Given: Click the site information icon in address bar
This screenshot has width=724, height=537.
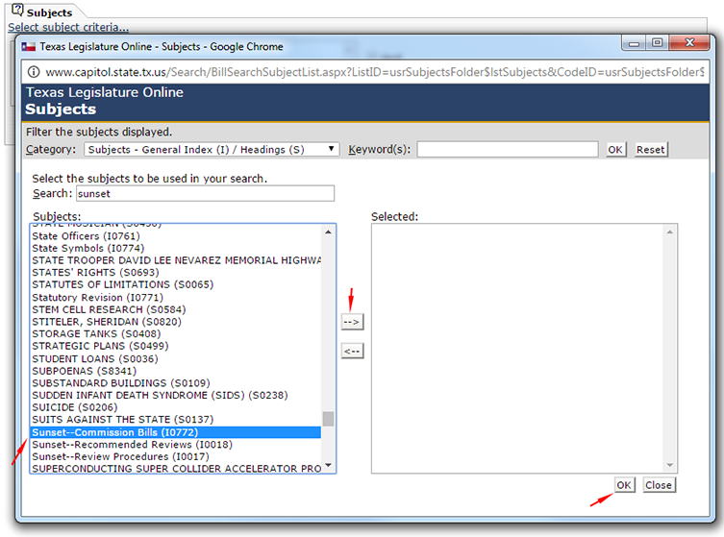Looking at the screenshot, I should click(x=34, y=72).
